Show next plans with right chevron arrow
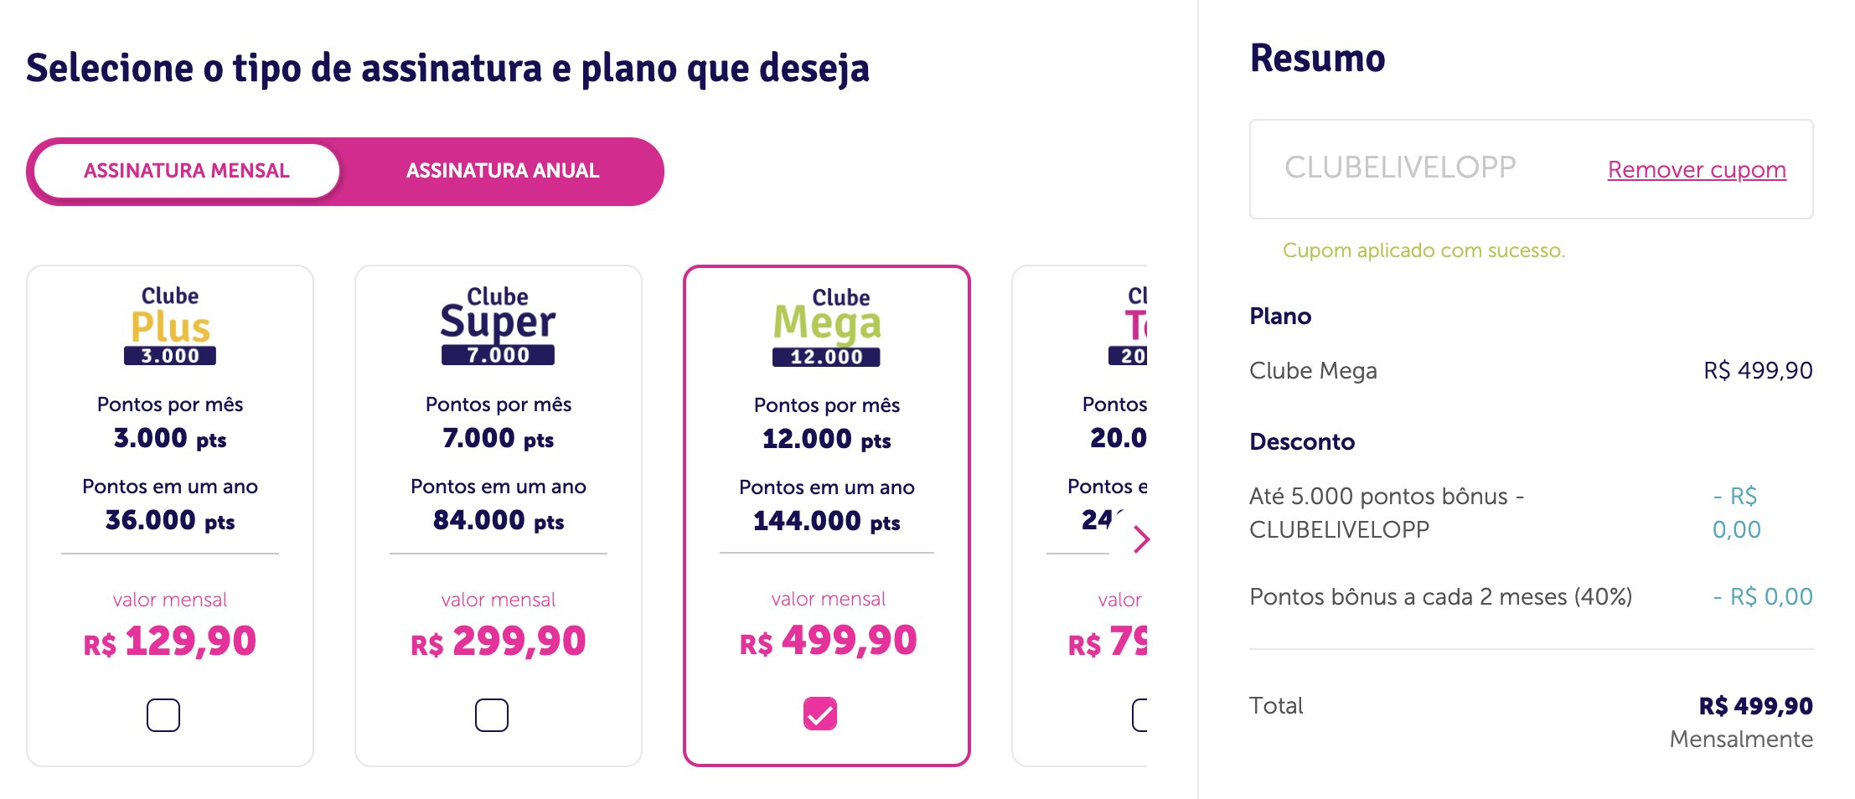This screenshot has width=1855, height=799. click(1140, 539)
